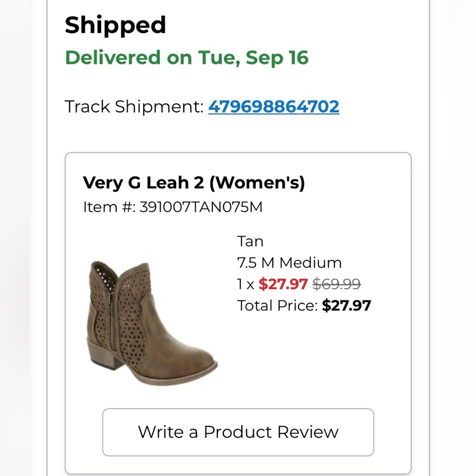Select the original price $69.99
Viewport: 476px width, 476px height.
[x=336, y=284]
